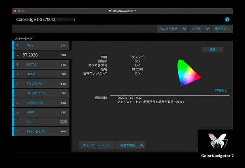245x168 pixels.
Task: Open the help question mark icon
Action: pos(227,19)
